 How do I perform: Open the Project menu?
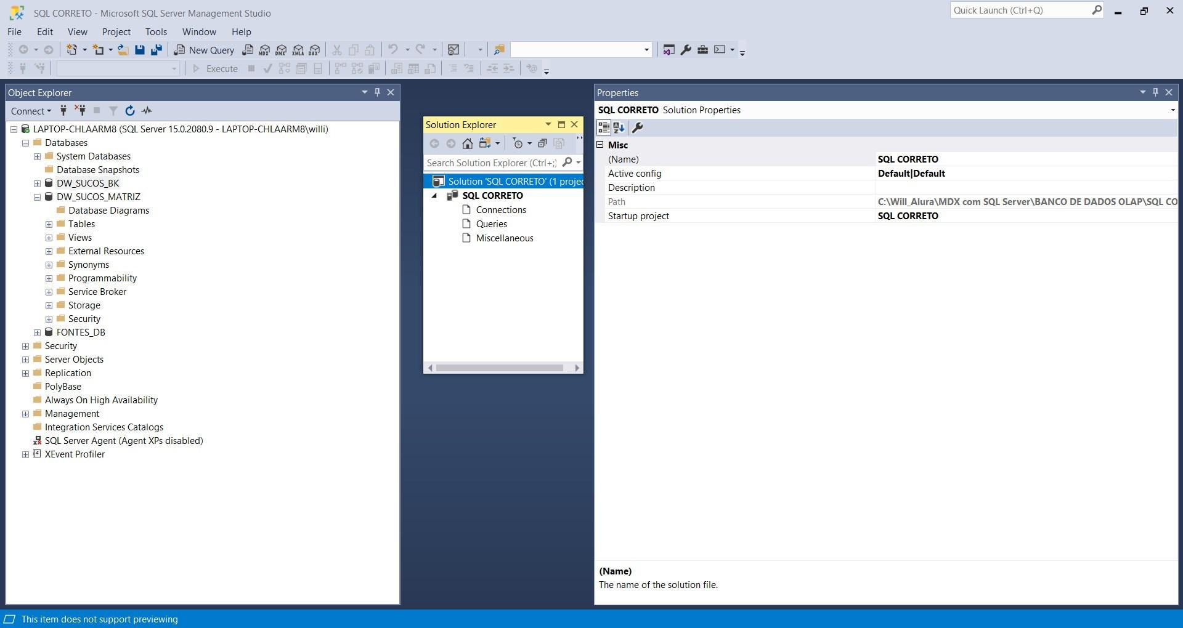coord(116,31)
